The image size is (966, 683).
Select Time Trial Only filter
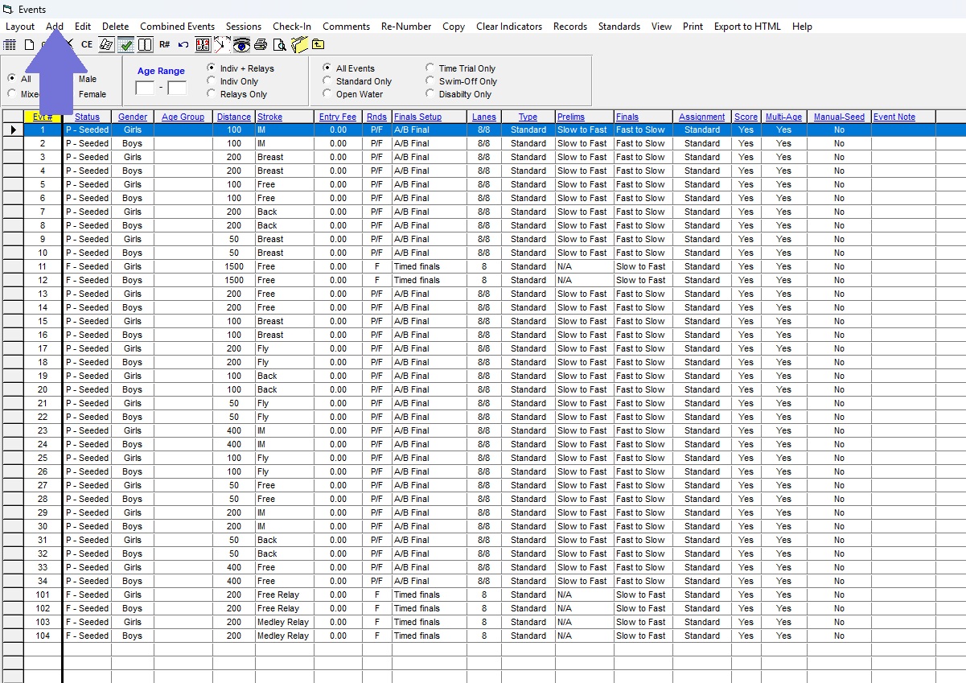(x=430, y=68)
